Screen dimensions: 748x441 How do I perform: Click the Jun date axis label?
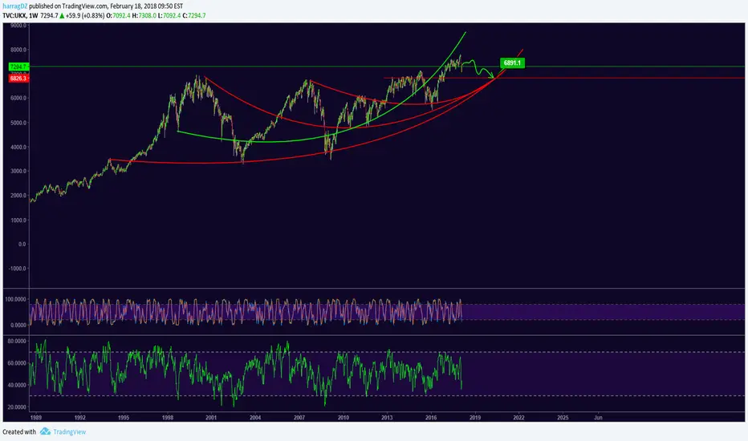(598, 418)
